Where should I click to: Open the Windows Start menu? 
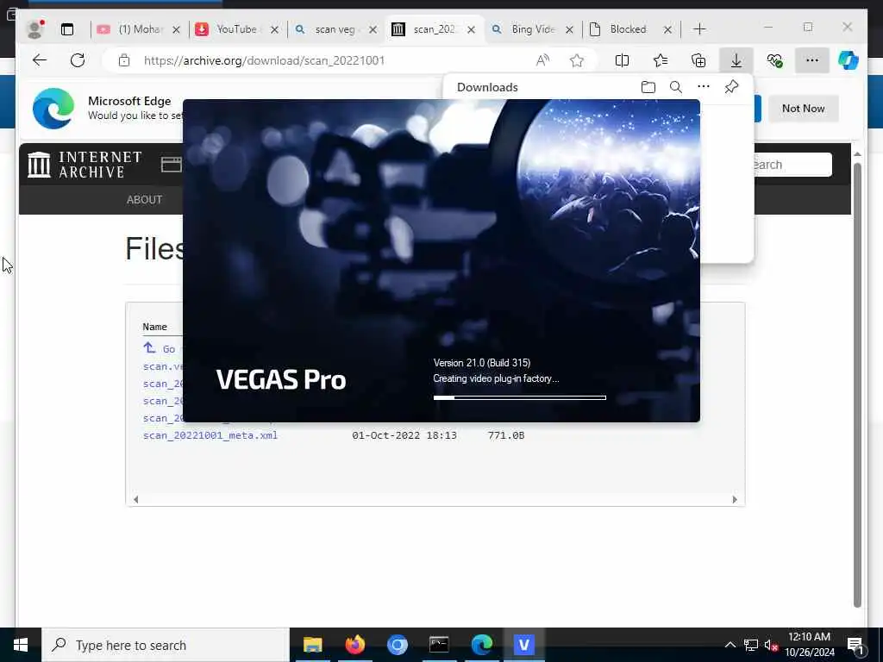(x=21, y=645)
